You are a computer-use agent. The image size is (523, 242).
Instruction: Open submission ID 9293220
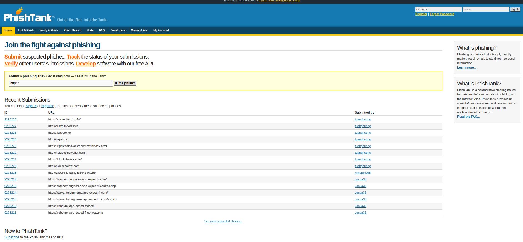(10, 166)
